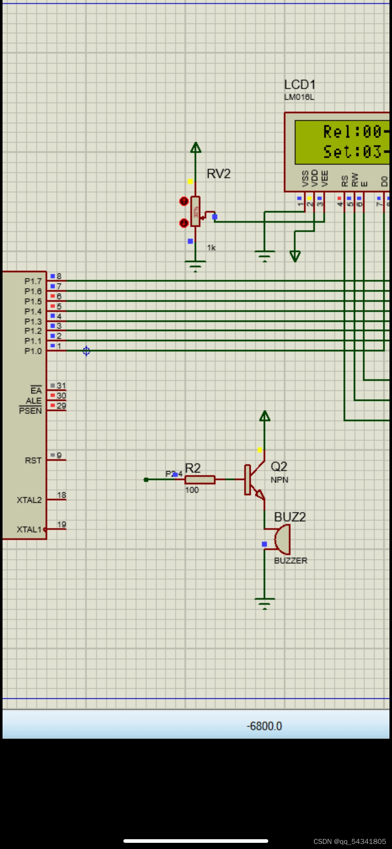Click microcontroller pin P1.0 label
Viewport: 392px width, 849px height.
(33, 351)
